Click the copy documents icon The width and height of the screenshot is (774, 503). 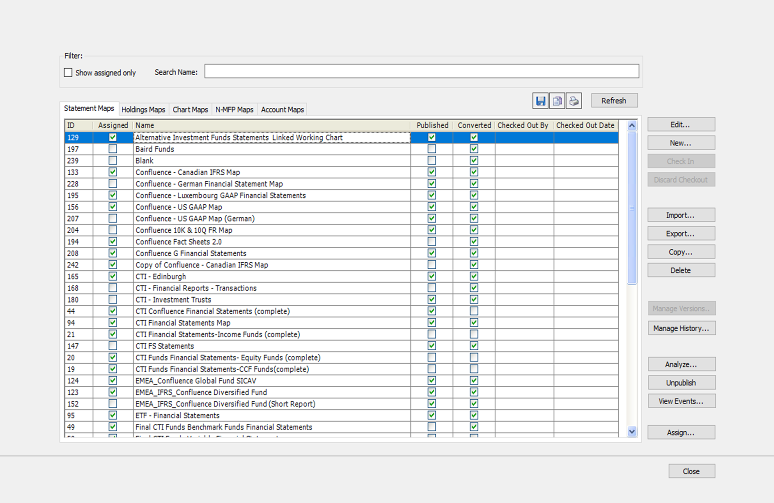pyautogui.click(x=557, y=101)
